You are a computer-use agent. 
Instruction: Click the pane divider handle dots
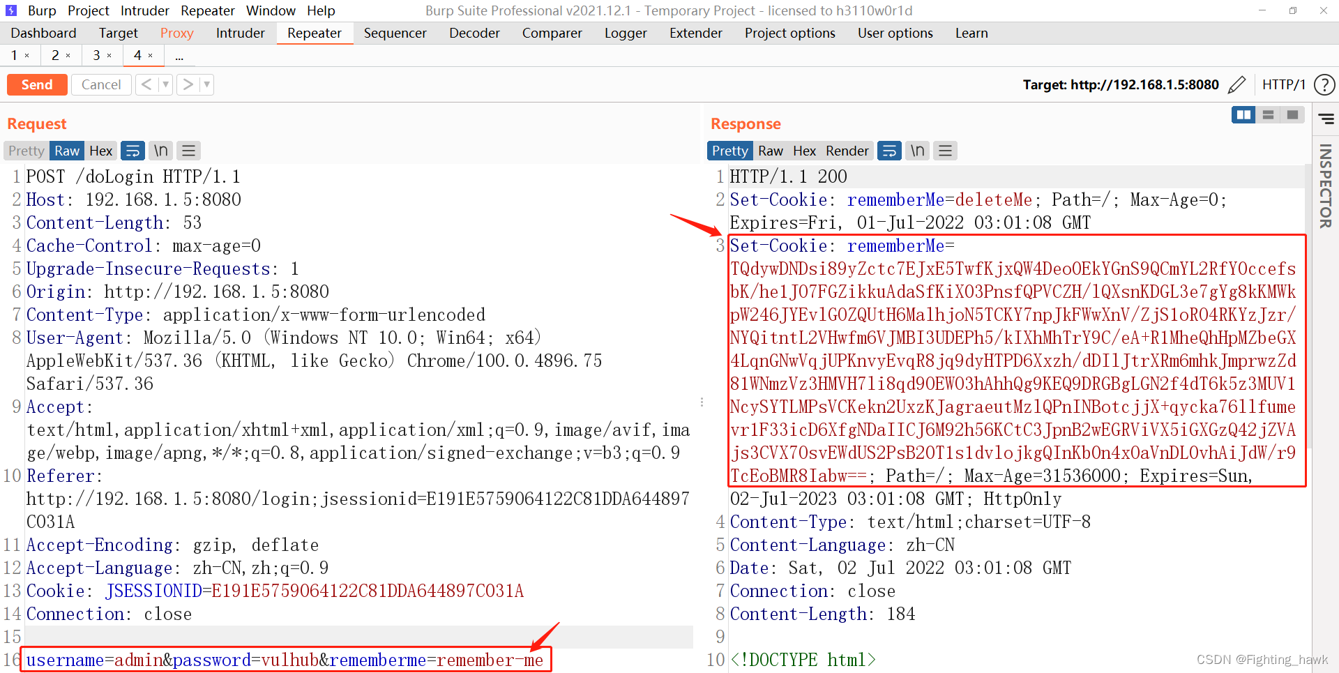click(702, 402)
